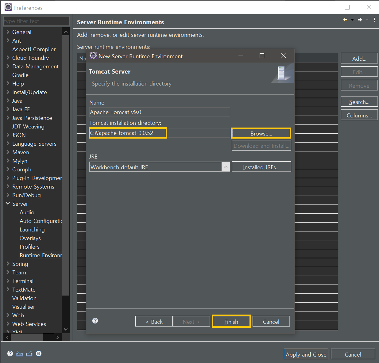Image resolution: width=379 pixels, height=363 pixels.
Task: Select Data Management preference
Action: [x=35, y=66]
